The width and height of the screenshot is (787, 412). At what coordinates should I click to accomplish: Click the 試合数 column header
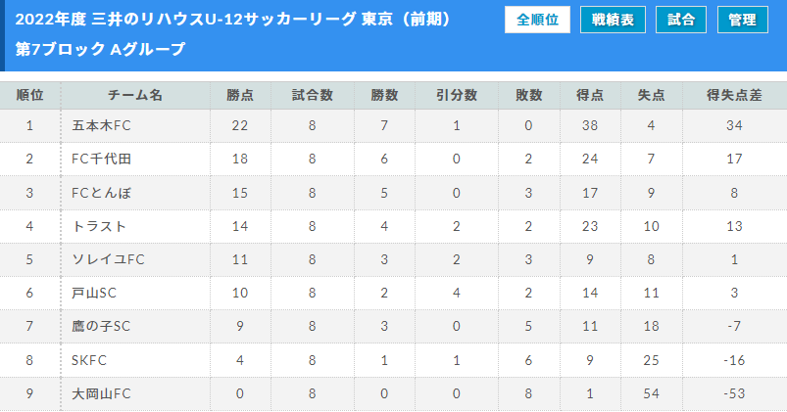[313, 95]
